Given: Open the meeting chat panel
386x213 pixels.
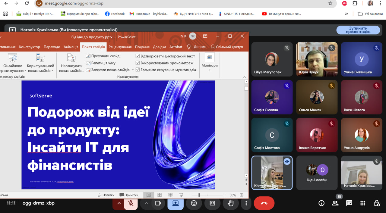Looking at the screenshot, I should pyautogui.click(x=349, y=203).
